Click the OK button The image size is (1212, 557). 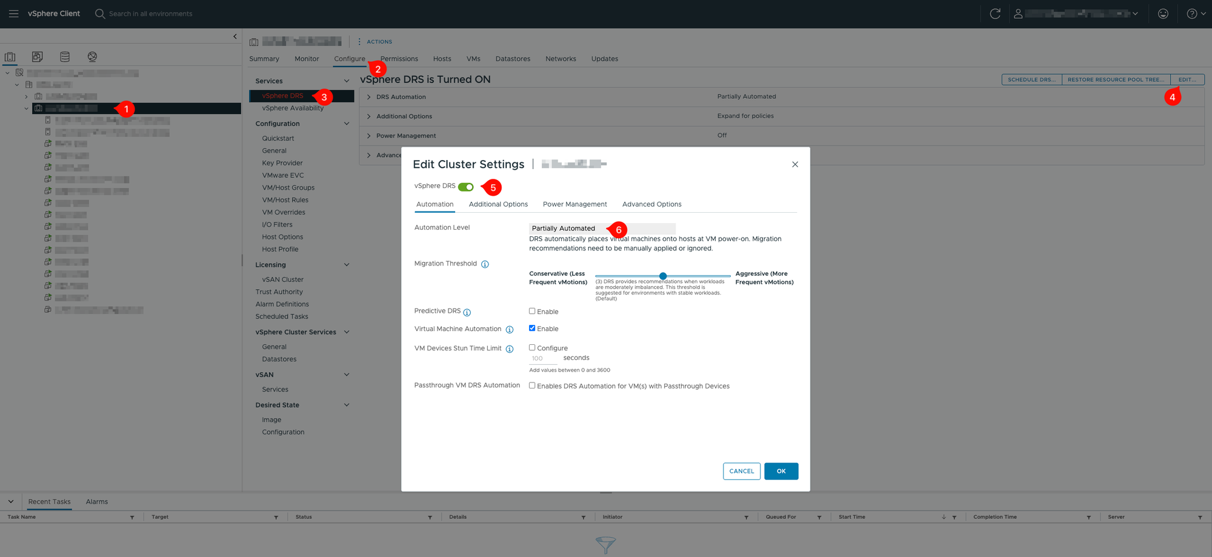(x=781, y=471)
